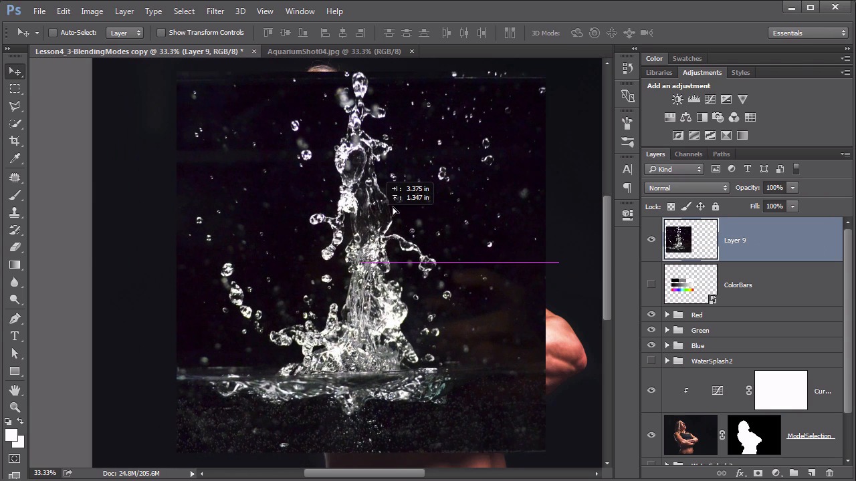Add a Brightness/Contrast adjustment
This screenshot has width=856, height=481.
click(677, 100)
